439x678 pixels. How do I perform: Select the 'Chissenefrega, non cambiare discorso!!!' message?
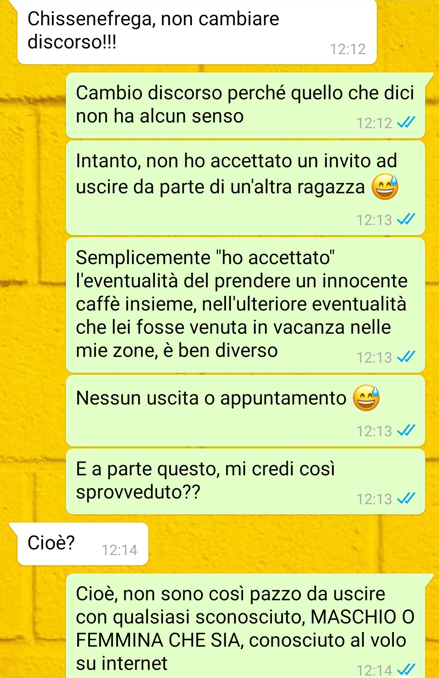pos(197,32)
